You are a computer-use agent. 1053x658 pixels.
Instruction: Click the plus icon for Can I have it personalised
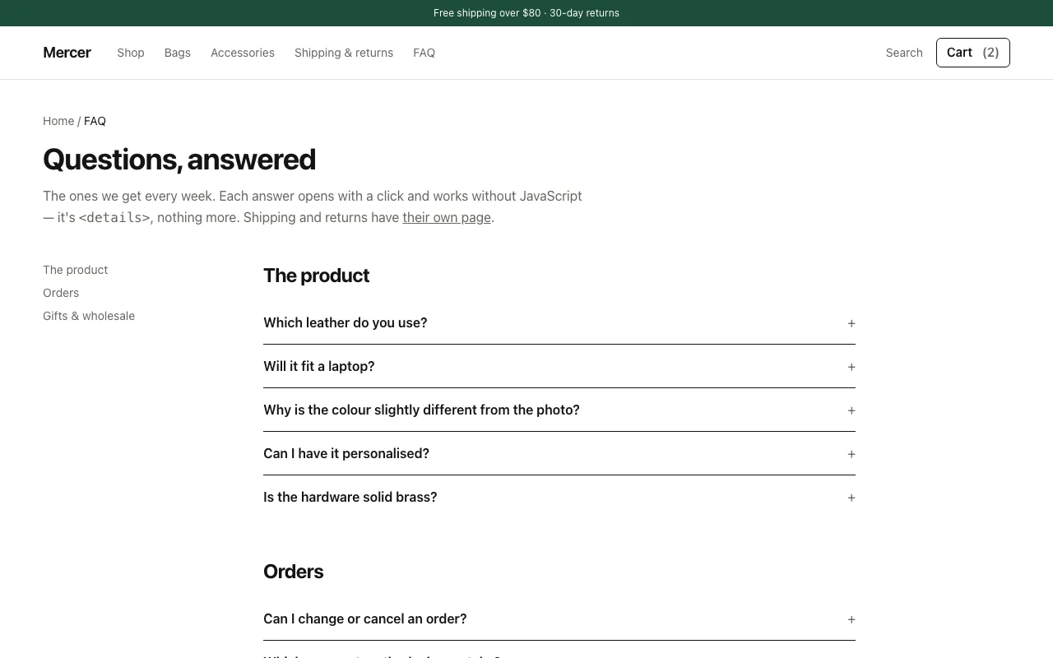click(x=851, y=454)
